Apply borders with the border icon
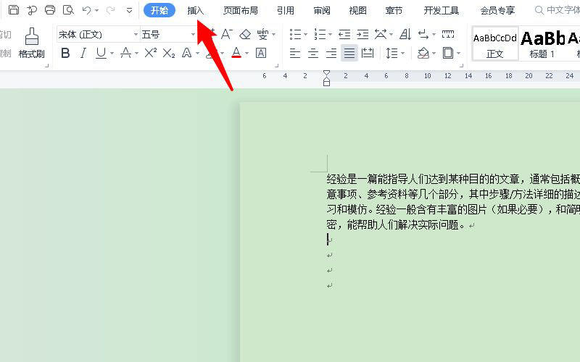580x362 pixels. point(448,53)
